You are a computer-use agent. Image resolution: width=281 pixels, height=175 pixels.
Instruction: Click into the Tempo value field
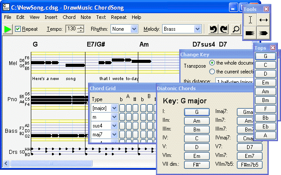[x=72, y=29]
